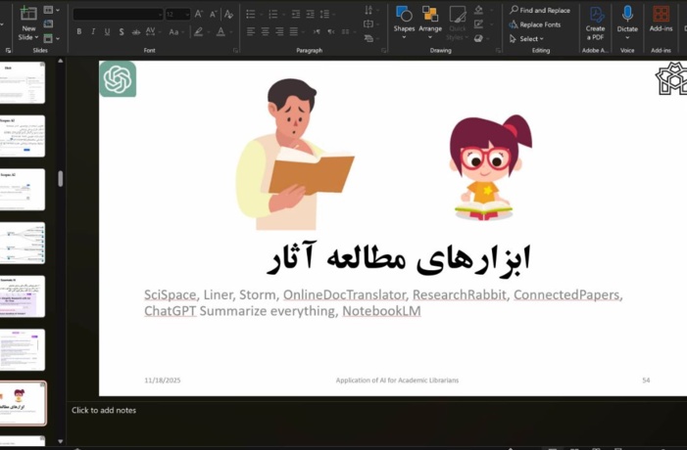The image size is (687, 450).
Task: Open Character Spacing (AV) options
Action: [152, 31]
